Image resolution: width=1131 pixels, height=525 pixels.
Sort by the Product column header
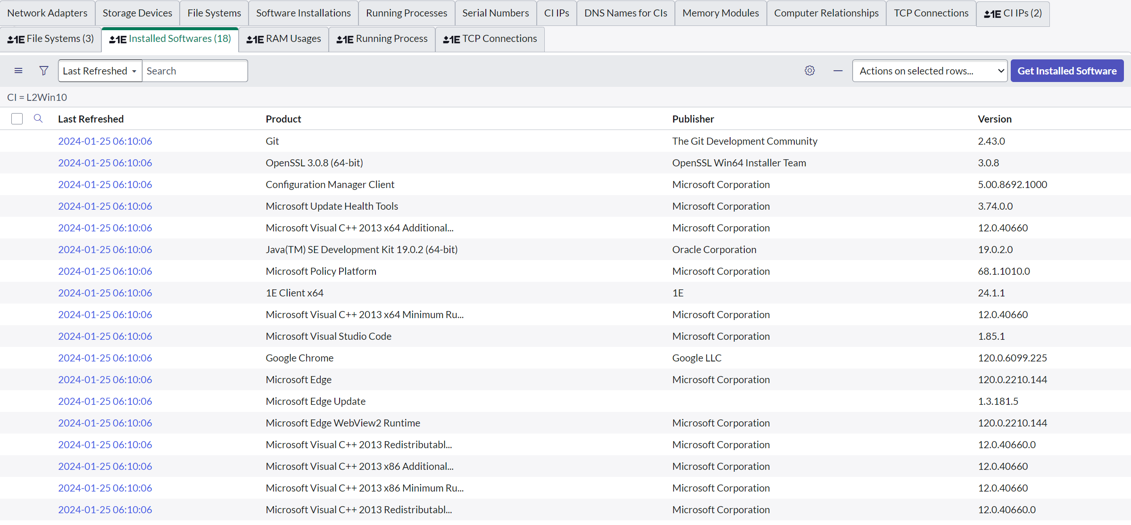pos(283,119)
